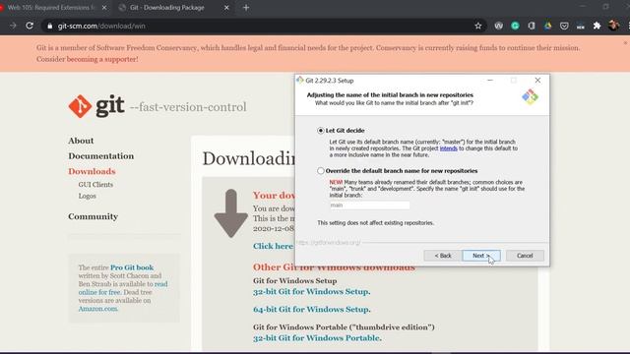Screen dimensions: 630x354
Task: Click the browser profile avatar
Action: click(613, 26)
